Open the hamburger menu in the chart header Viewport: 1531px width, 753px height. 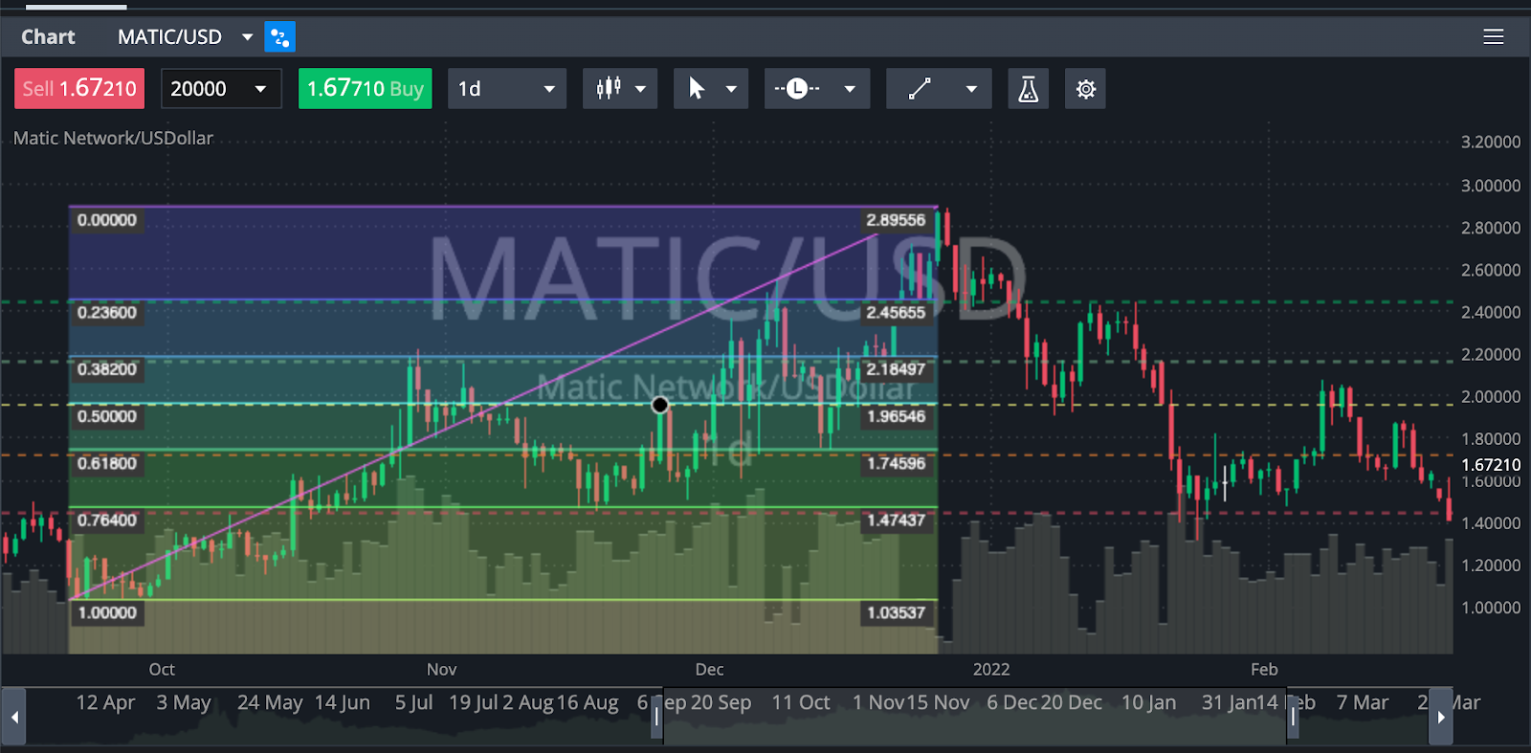(1493, 37)
